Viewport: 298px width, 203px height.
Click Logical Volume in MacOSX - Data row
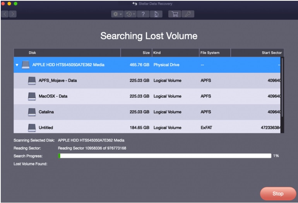click(x=167, y=96)
